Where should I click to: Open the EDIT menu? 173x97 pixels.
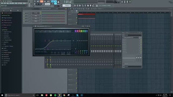(x=5, y=3)
